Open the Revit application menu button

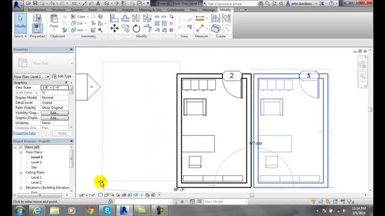click(x=17, y=5)
